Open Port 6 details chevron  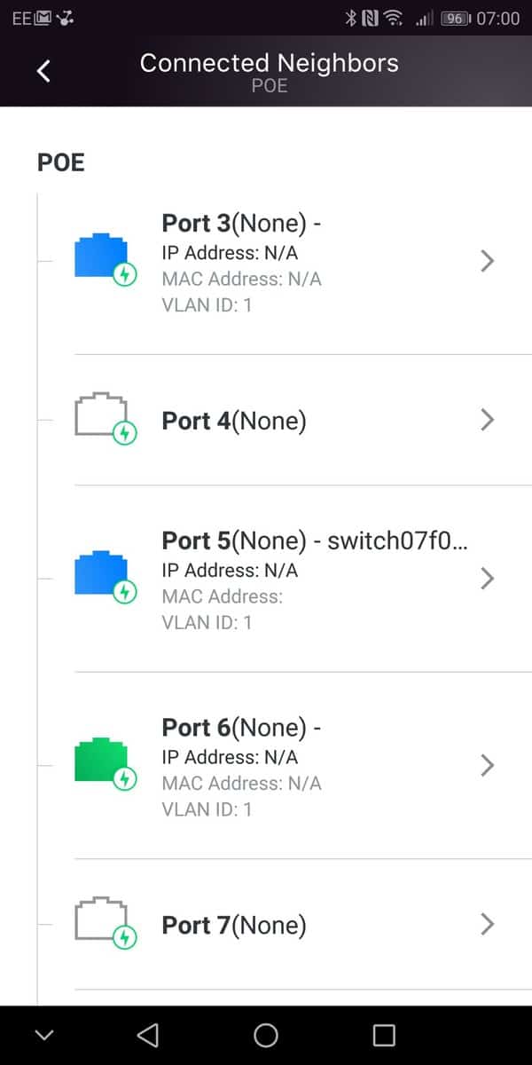click(486, 765)
